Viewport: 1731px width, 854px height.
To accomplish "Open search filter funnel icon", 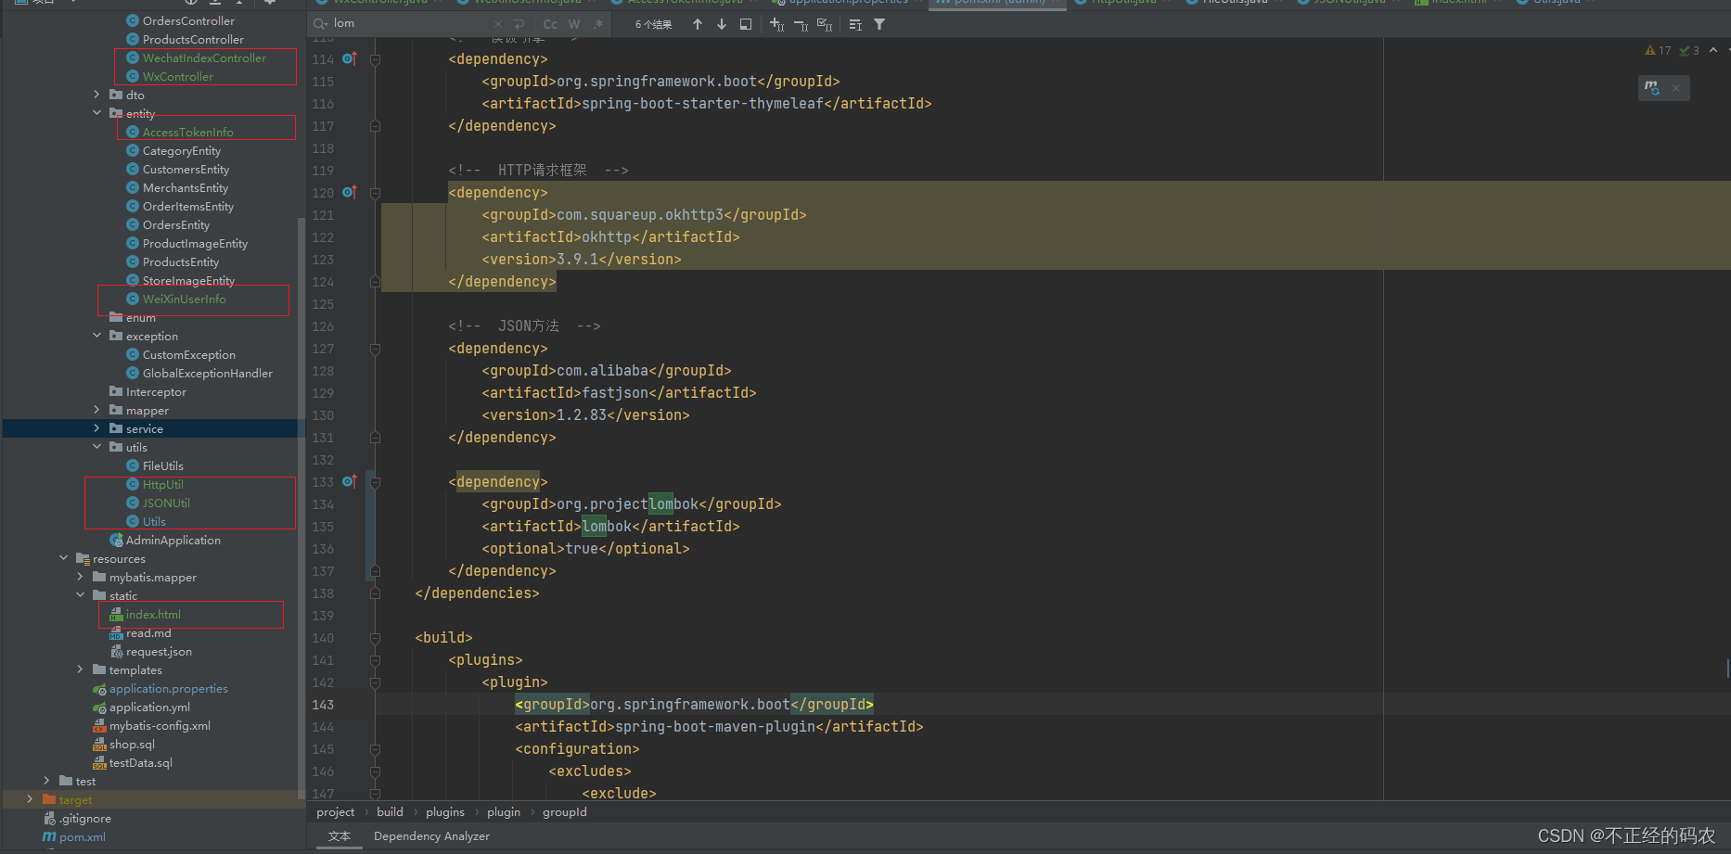I will tap(879, 24).
